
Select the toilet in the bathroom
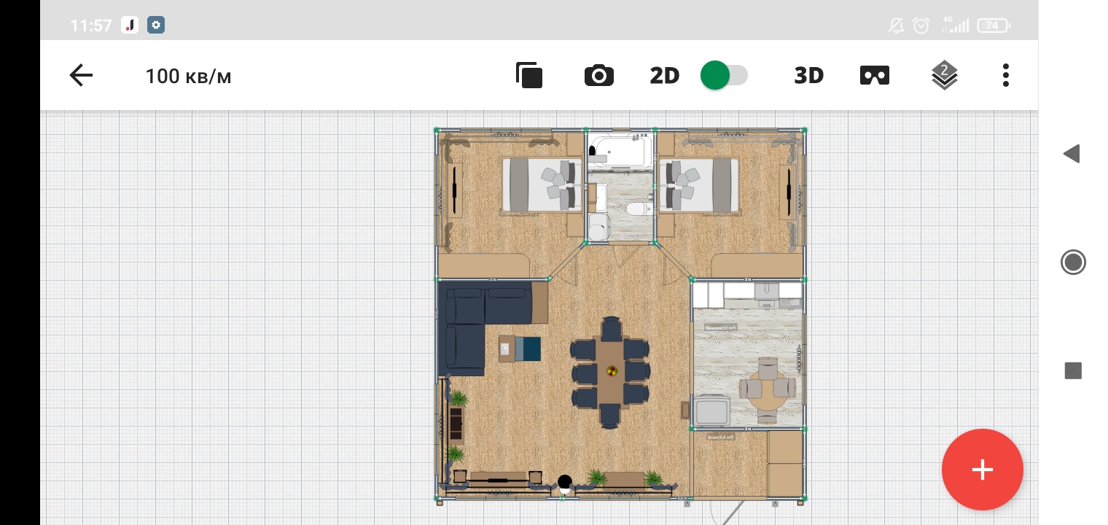coord(639,209)
